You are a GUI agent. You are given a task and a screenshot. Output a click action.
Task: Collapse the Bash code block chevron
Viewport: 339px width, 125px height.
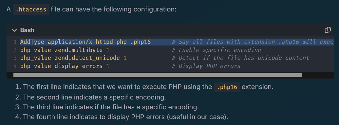pos(14,30)
